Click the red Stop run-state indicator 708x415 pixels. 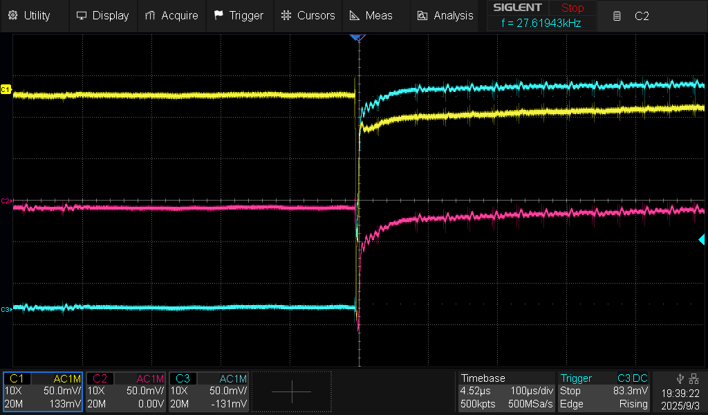click(572, 8)
